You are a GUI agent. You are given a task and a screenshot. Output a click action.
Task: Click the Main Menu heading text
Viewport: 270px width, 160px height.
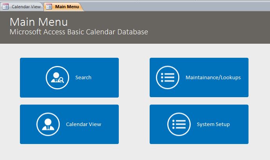point(39,22)
